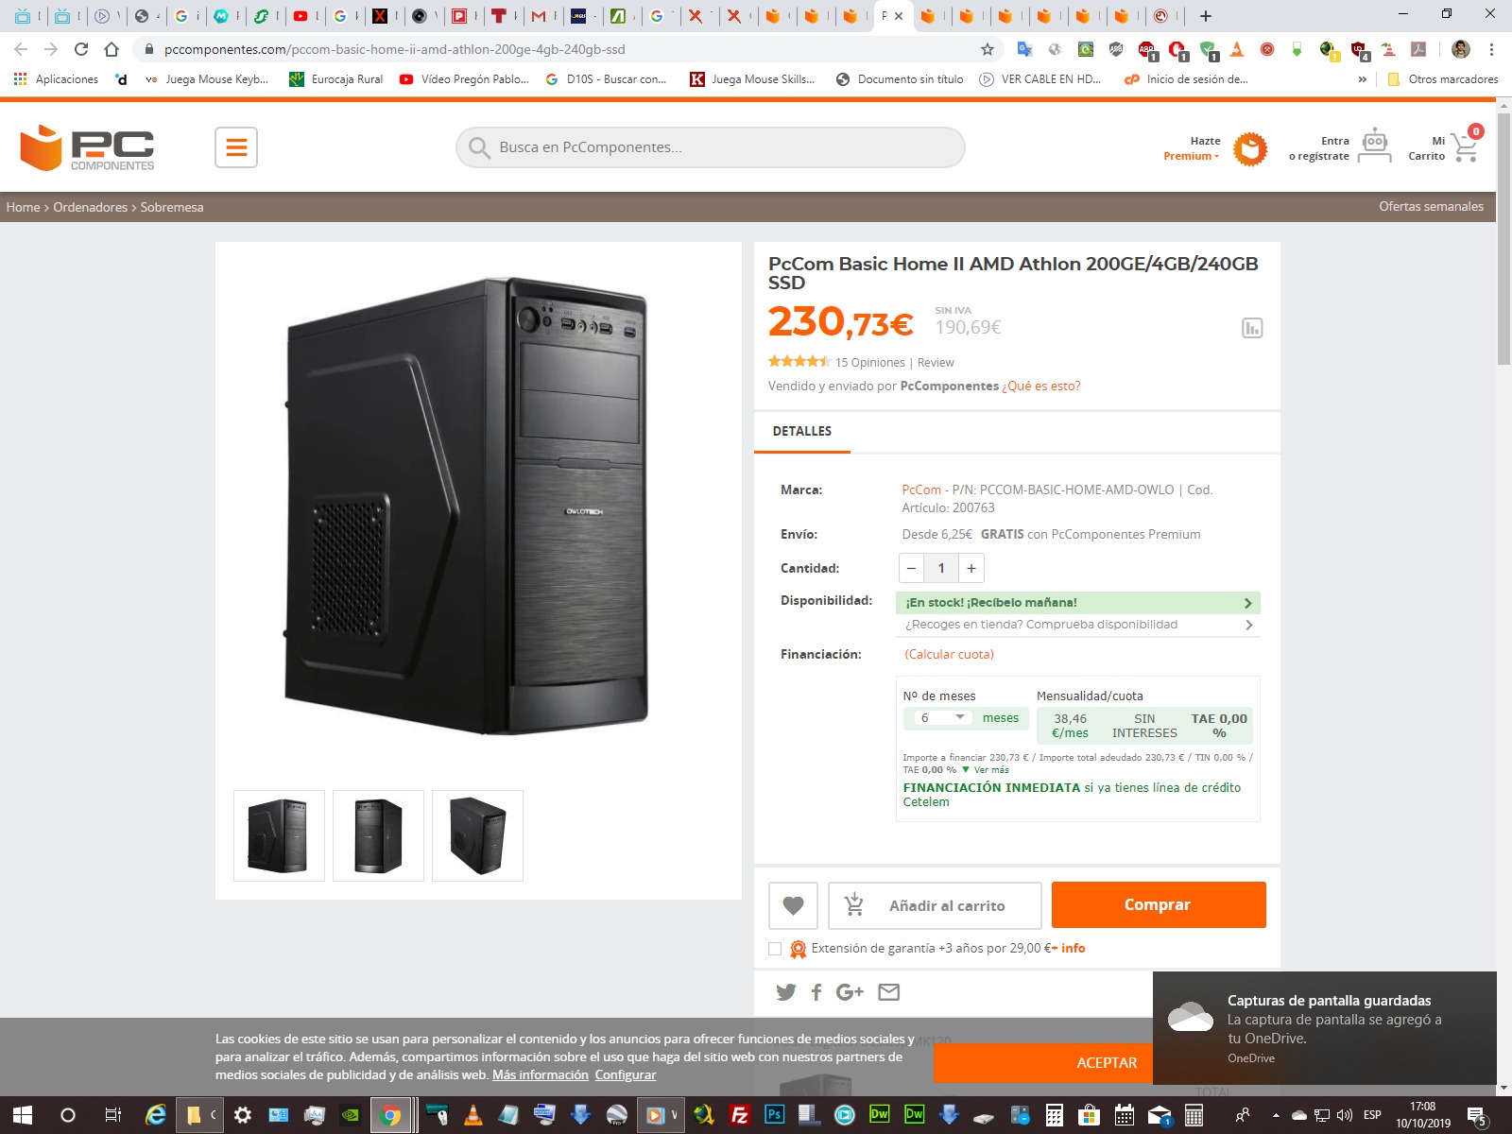Screen dimensions: 1512x1134
Task: Select the DETALLES tab
Action: coord(802,431)
